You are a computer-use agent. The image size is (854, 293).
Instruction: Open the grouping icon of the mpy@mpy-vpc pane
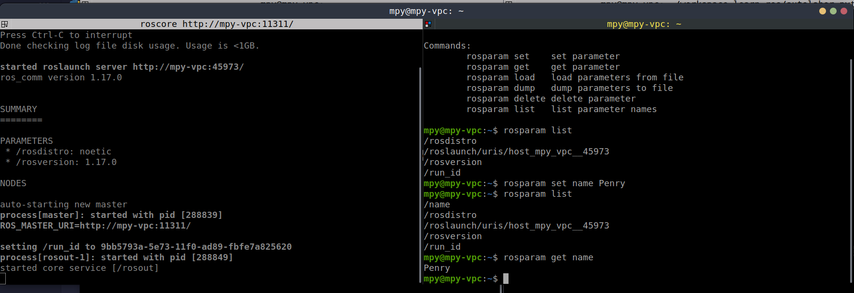tap(428, 24)
